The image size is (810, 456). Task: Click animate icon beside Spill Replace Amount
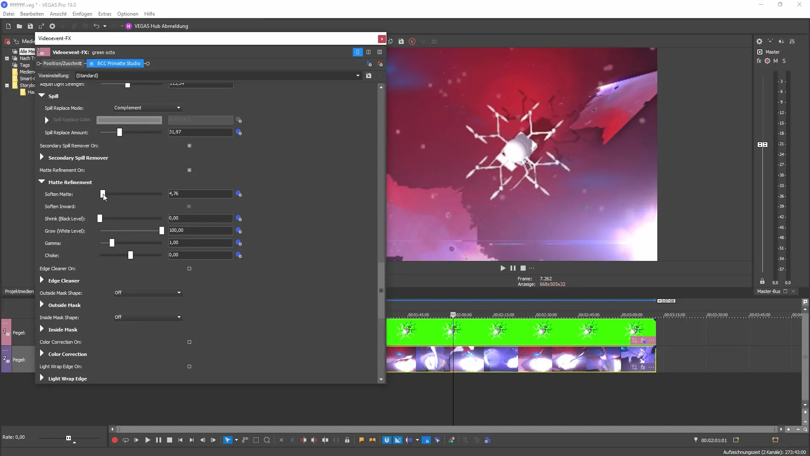239,132
